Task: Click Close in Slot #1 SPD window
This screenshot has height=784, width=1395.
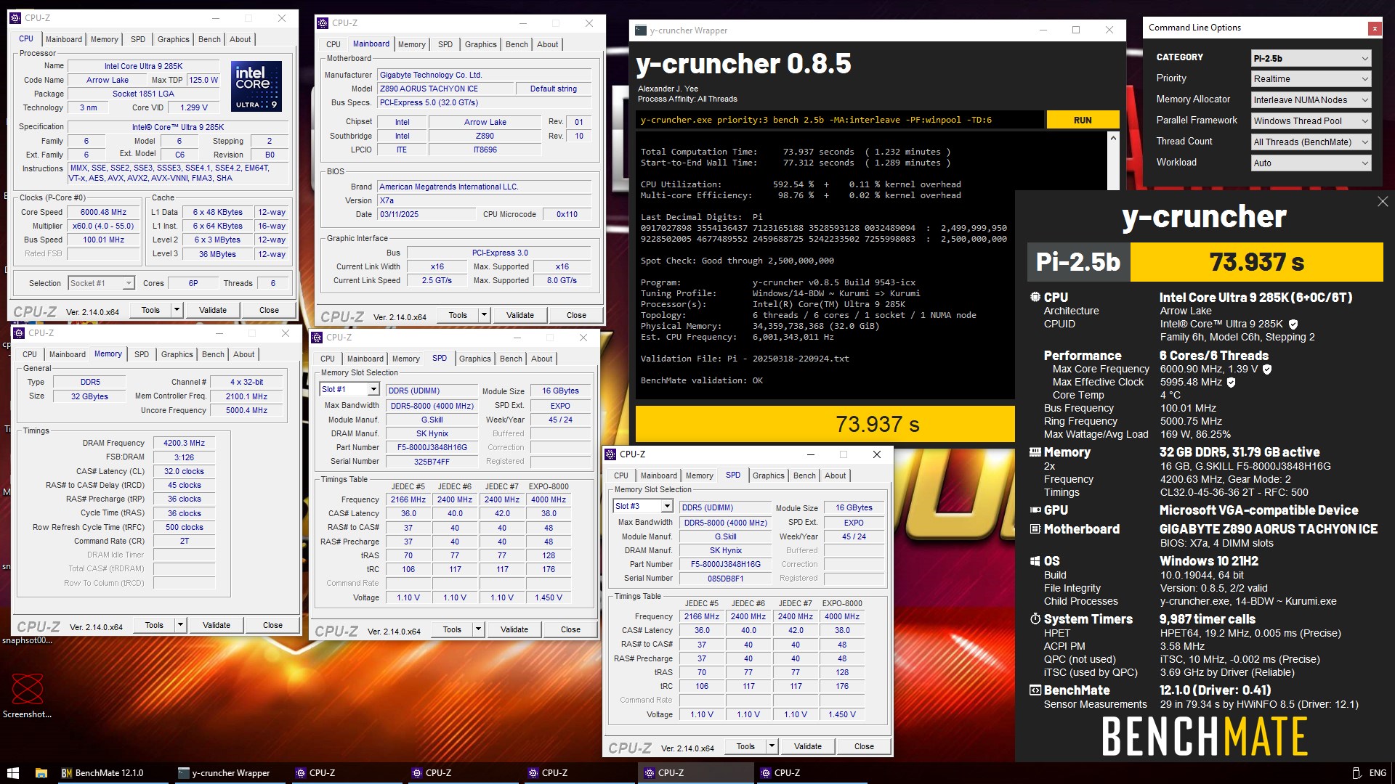Action: (x=570, y=629)
